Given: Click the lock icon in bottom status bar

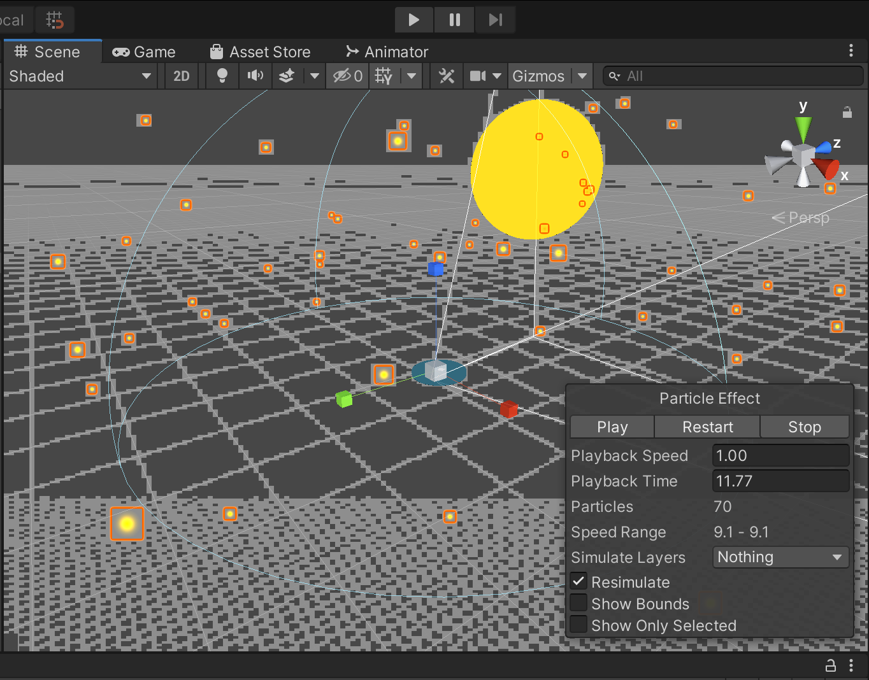Looking at the screenshot, I should pyautogui.click(x=831, y=665).
